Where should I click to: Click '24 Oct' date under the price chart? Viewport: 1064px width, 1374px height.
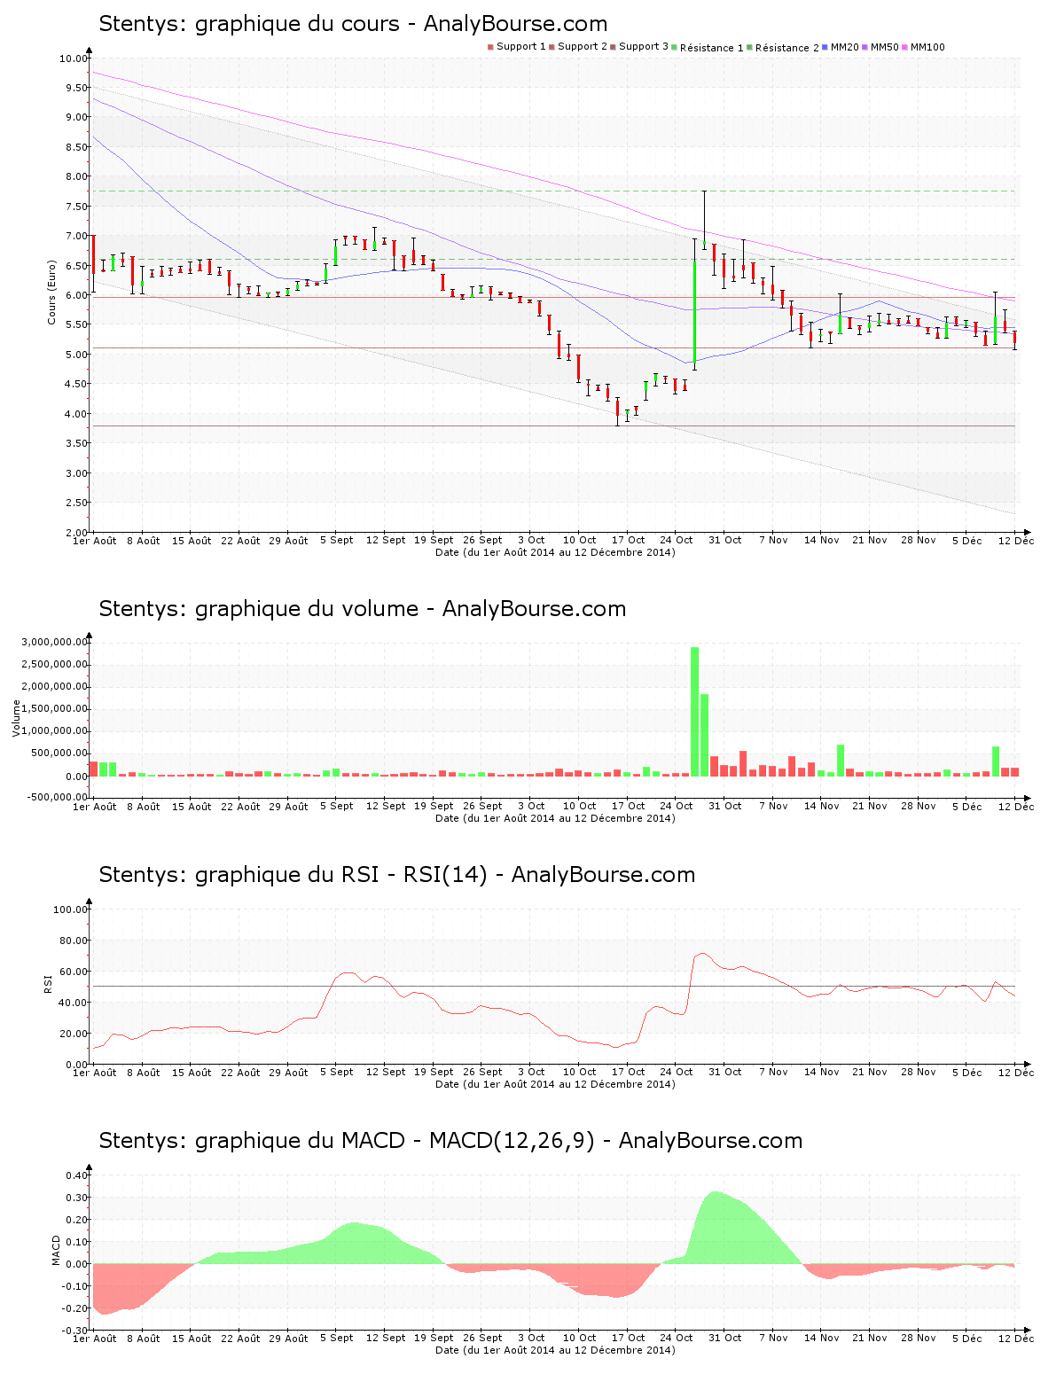point(676,540)
